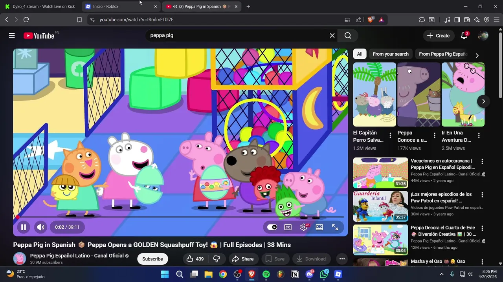Screen dimensions: 503x282
Task: Toggle browser sidebar panel
Action: pyautogui.click(x=457, y=20)
